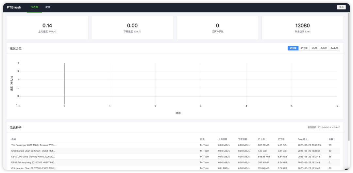
Task: Click Free deadline 2026-06-29 19:12:43
Action: pyautogui.click(x=309, y=157)
